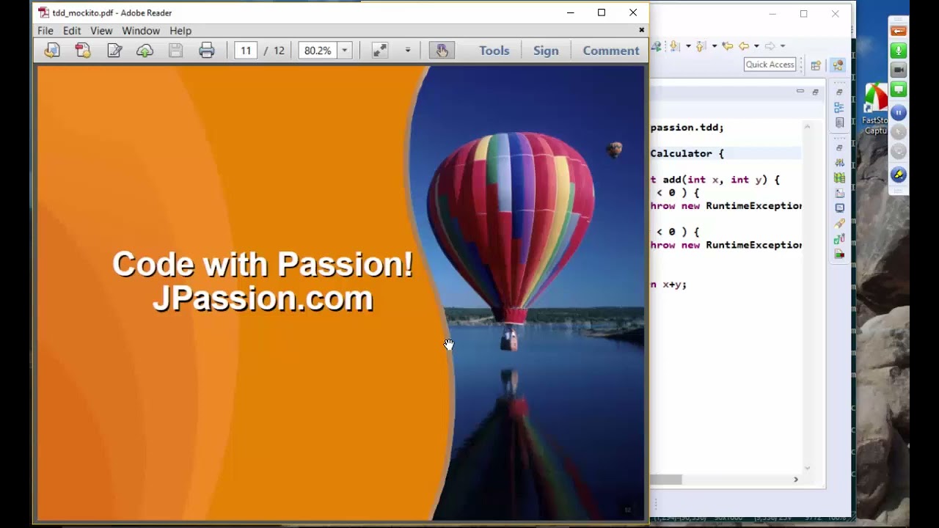Restore the upper minimized view stack in Eclipse
The image size is (939, 528).
click(x=839, y=92)
